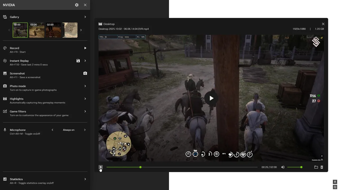This screenshot has width=338, height=190.
Task: Expand Highlights options
Action: (x=85, y=99)
